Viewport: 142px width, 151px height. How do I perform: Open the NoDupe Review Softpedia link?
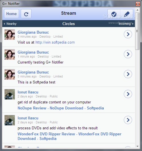click(x=61, y=108)
